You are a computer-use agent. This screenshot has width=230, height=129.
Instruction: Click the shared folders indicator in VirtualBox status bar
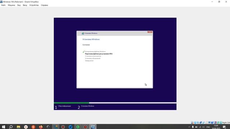207,123
